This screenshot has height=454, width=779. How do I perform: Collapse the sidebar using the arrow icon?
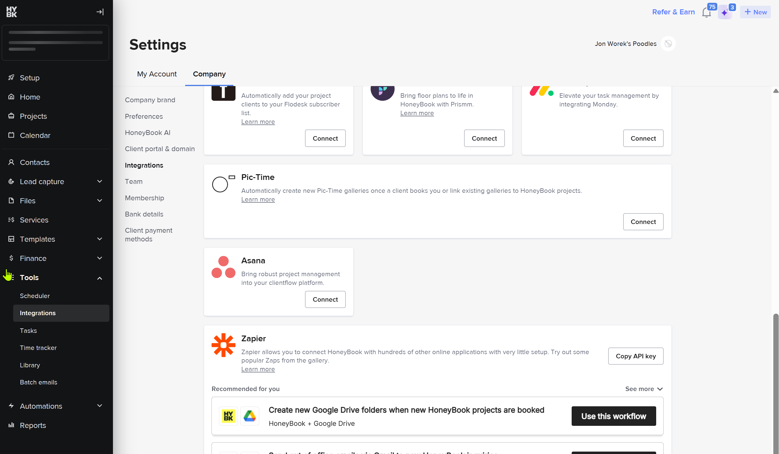(x=100, y=12)
